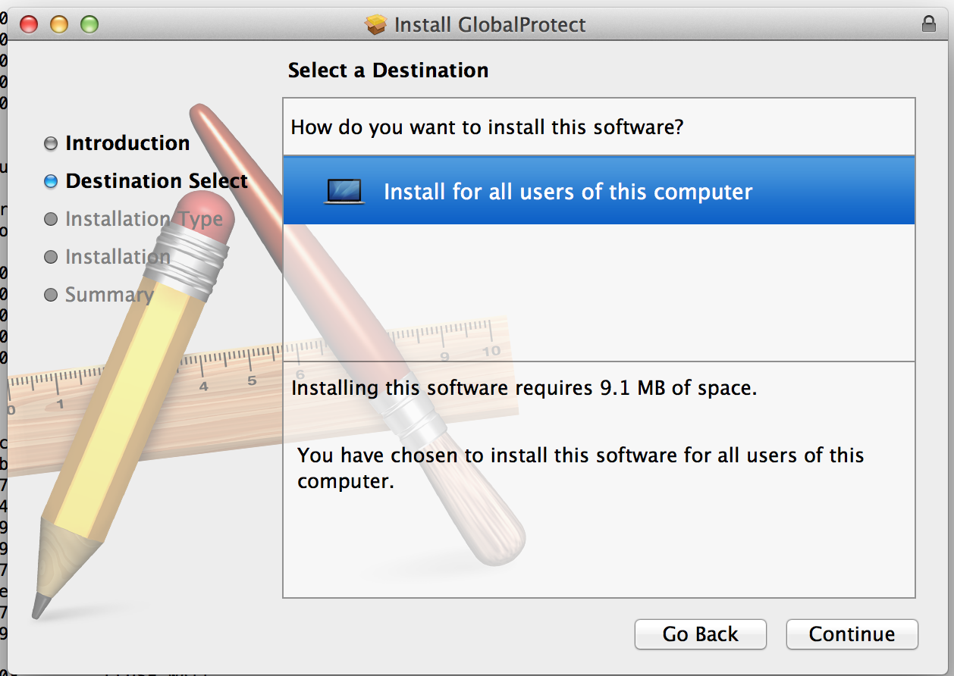This screenshot has width=954, height=676.
Task: Click the bullet next to Summary
Action: tap(51, 295)
